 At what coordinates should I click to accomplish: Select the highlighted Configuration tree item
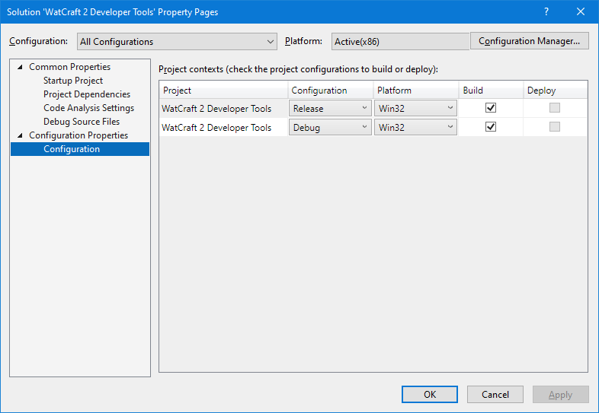[80, 149]
